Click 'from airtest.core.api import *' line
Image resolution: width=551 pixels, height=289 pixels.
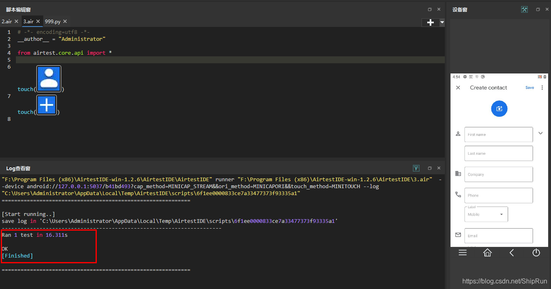[65, 53]
